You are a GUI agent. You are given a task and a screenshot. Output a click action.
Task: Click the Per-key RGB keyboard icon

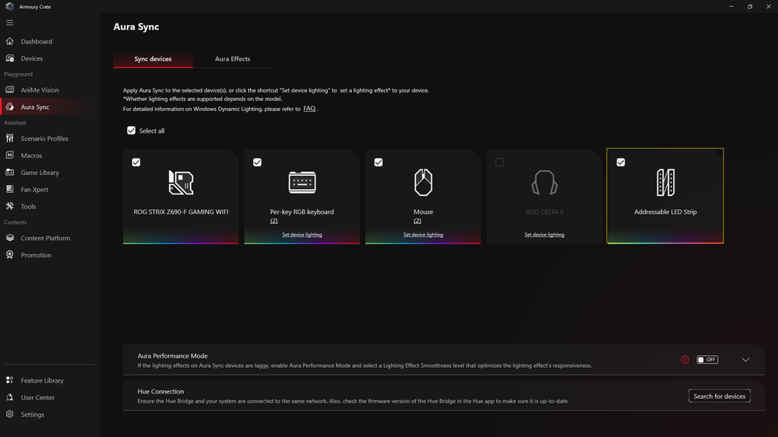pyautogui.click(x=302, y=182)
